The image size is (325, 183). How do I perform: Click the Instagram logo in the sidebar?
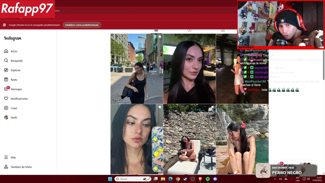click(x=13, y=38)
